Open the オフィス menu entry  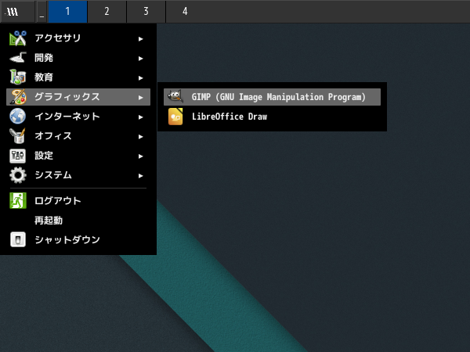(78, 136)
